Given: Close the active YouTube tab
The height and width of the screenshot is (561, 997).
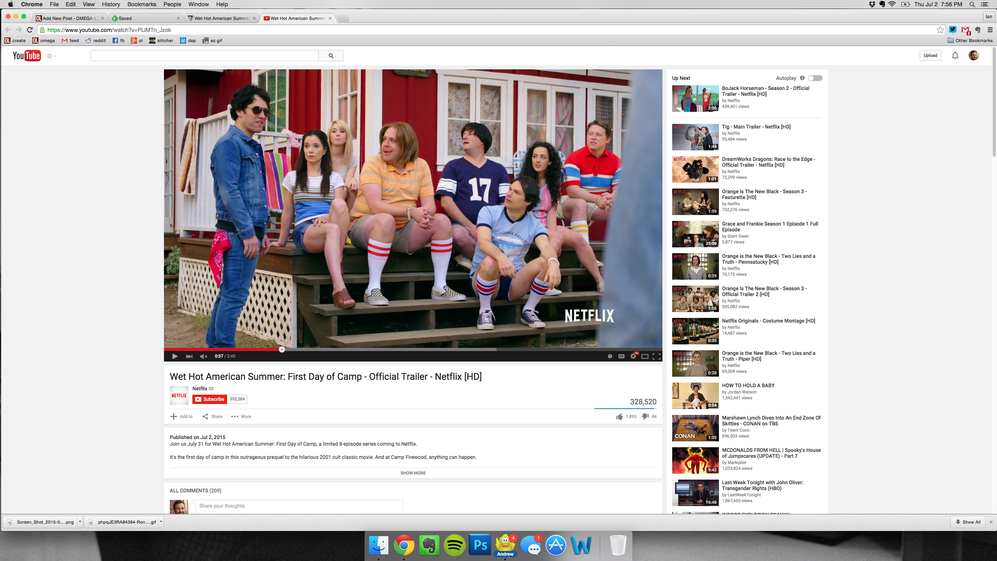Looking at the screenshot, I should pos(330,18).
